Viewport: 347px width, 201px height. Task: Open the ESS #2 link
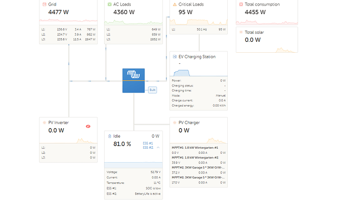pyautogui.click(x=148, y=148)
